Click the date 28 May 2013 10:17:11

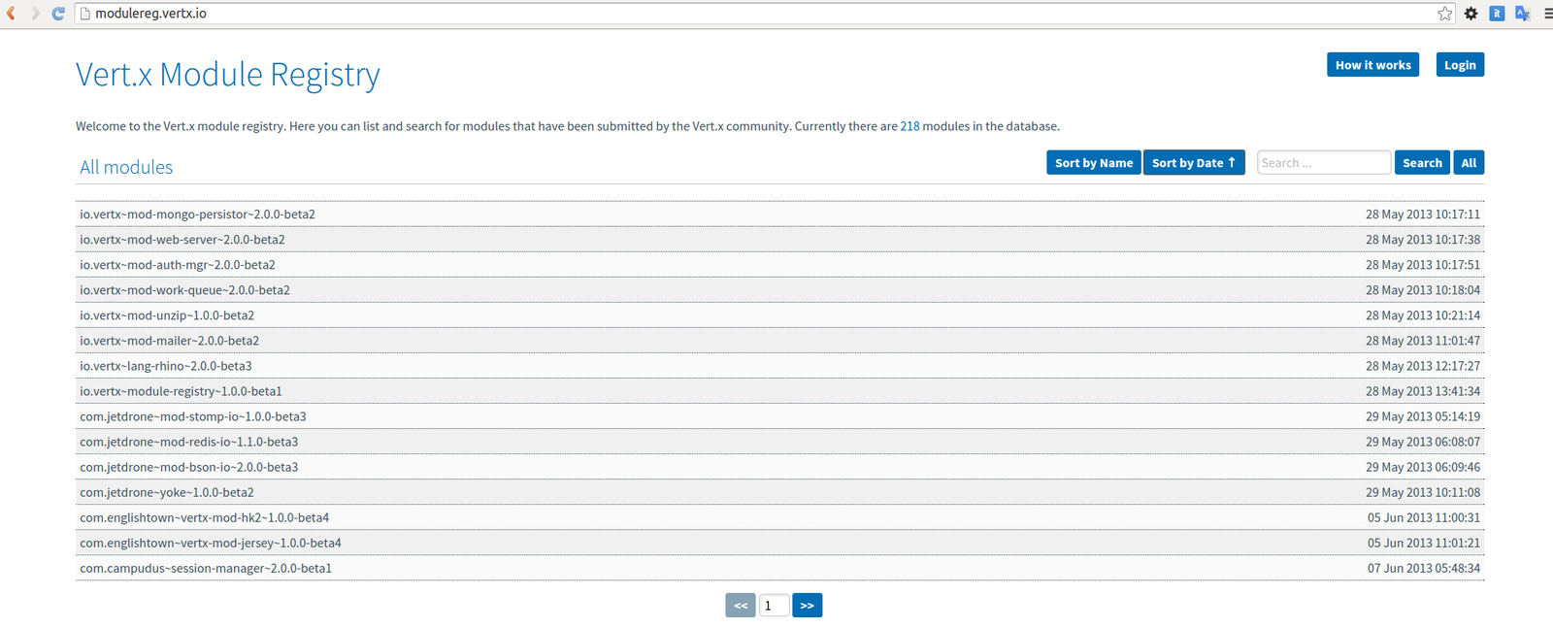click(x=1423, y=215)
